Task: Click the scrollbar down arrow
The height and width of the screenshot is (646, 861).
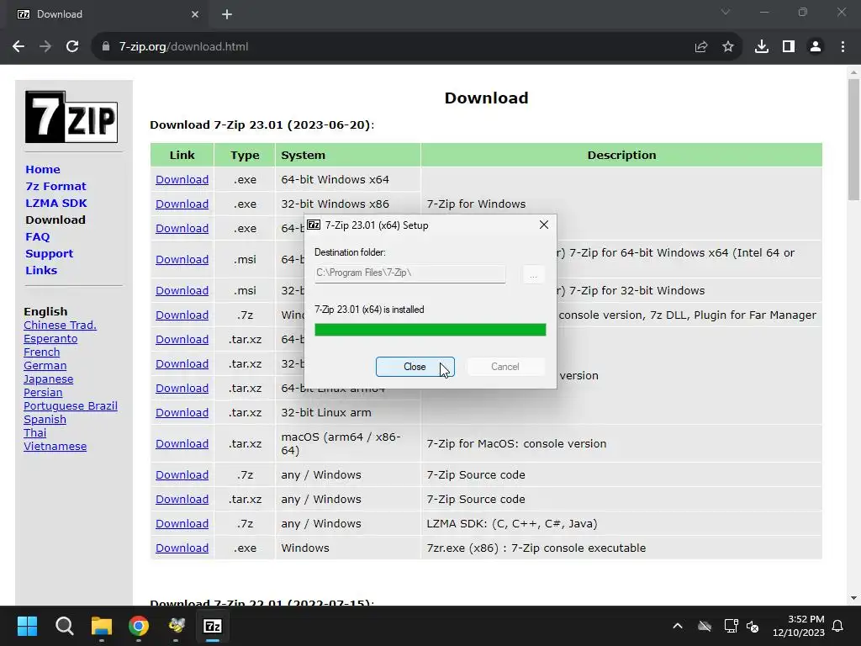Action: tap(853, 598)
